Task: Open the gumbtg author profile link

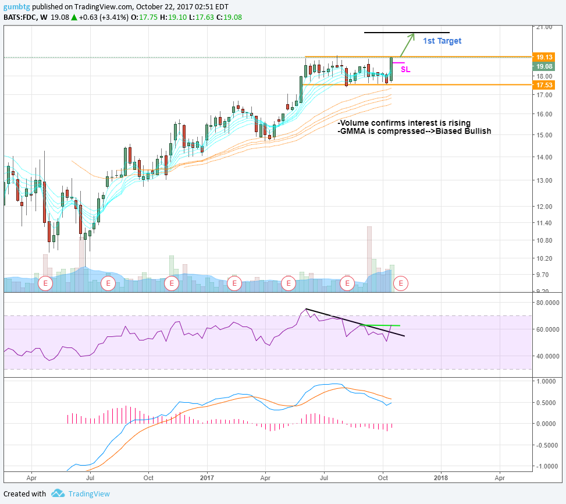Action: coord(17,7)
